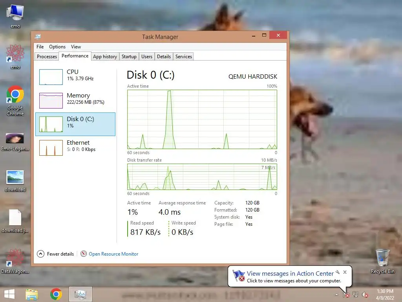Image resolution: width=402 pixels, height=302 pixels.
Task: Click the Active time graph area
Action: coord(202,119)
